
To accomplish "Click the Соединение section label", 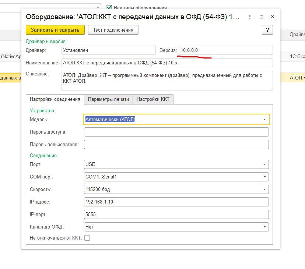I will click(x=43, y=156).
